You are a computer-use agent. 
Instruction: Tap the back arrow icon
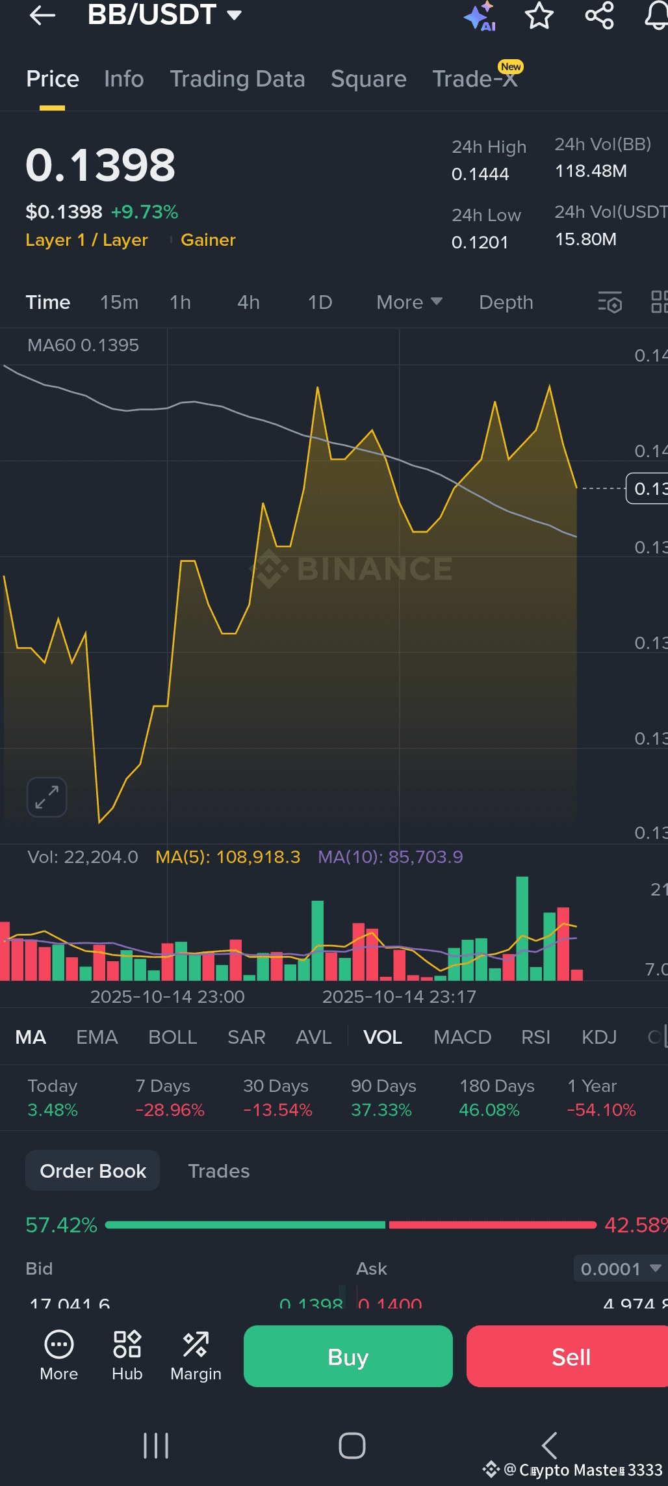(x=42, y=15)
